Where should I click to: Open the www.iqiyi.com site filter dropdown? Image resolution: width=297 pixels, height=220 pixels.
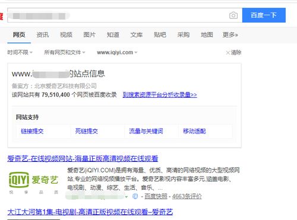117,52
